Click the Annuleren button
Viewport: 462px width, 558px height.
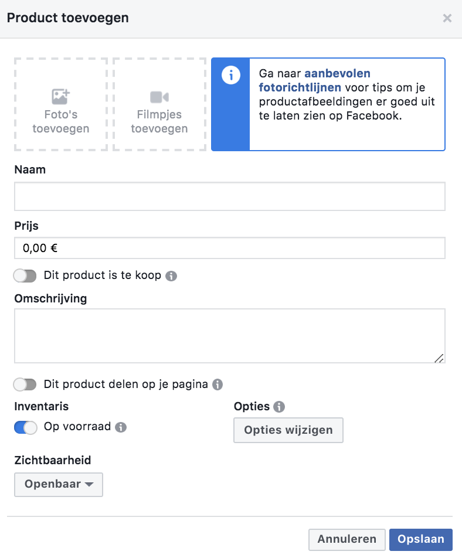click(x=346, y=539)
